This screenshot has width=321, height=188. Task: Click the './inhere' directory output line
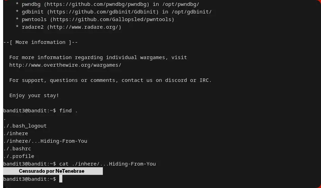[x=16, y=133]
